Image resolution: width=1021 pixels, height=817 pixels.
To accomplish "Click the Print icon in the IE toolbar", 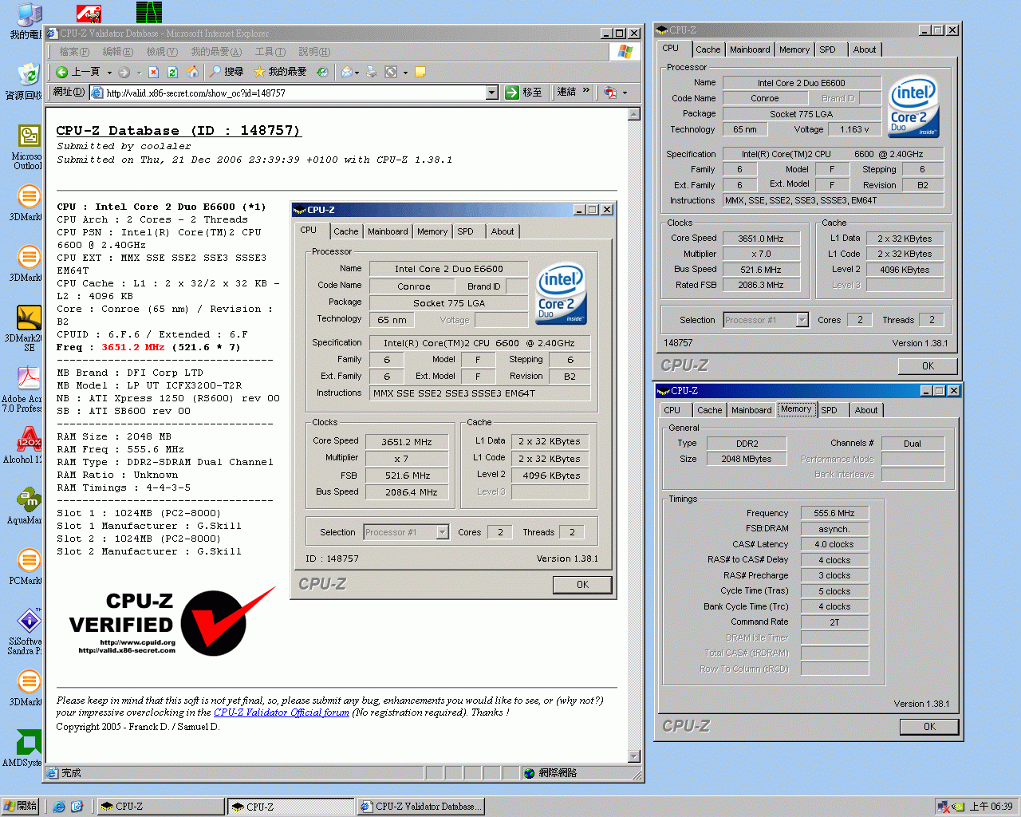I will tap(372, 72).
